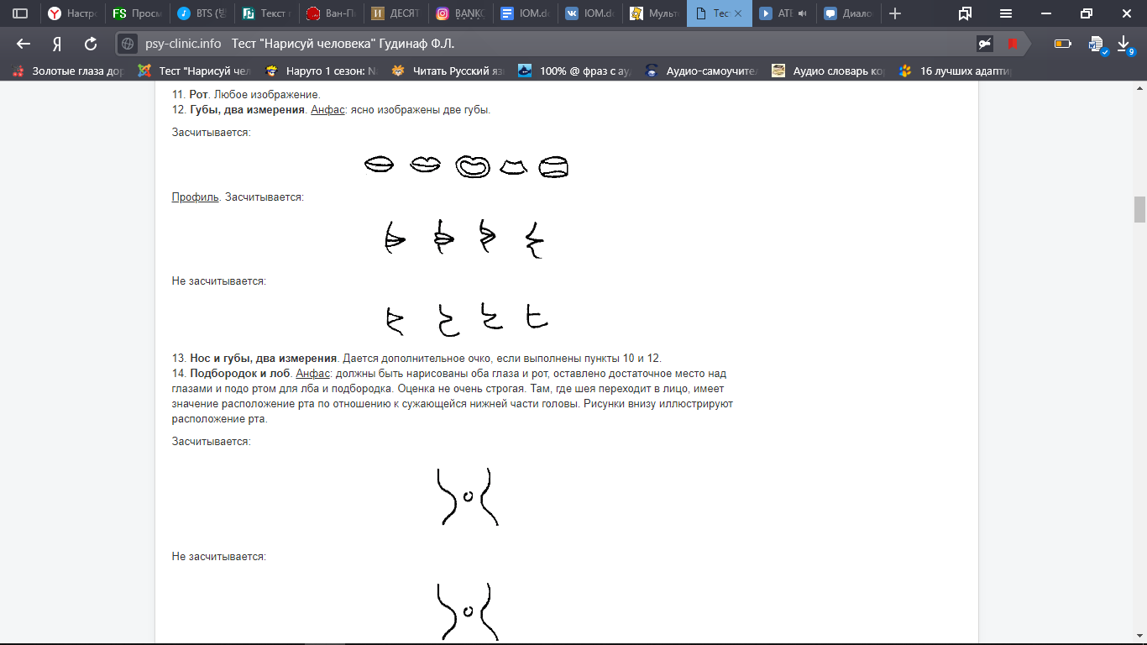The width and height of the screenshot is (1147, 645).
Task: Switch to the FS Просмотр tab
Action: [x=138, y=13]
